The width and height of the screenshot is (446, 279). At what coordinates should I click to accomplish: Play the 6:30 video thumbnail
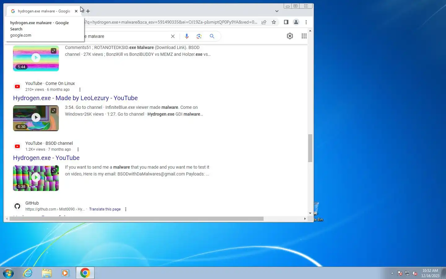click(36, 118)
